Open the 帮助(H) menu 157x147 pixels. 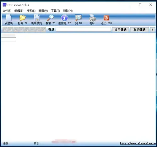coord(68,11)
